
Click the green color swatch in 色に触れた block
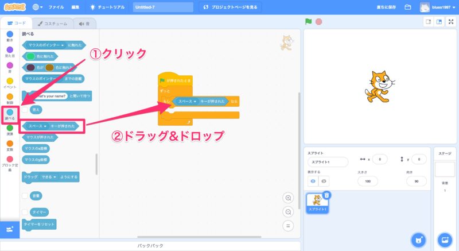pyautogui.click(x=30, y=56)
